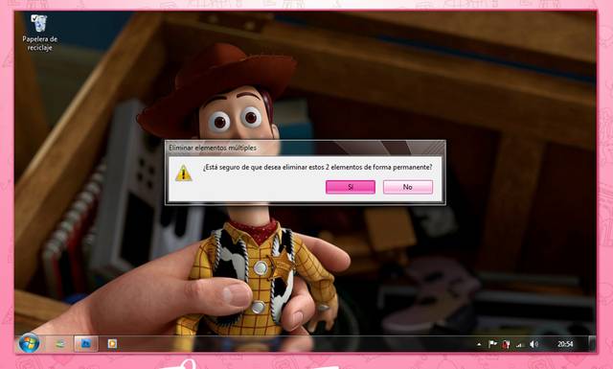Click the Show desktop strip at taskbar end
Screen dimensions: 613x369
click(592, 344)
